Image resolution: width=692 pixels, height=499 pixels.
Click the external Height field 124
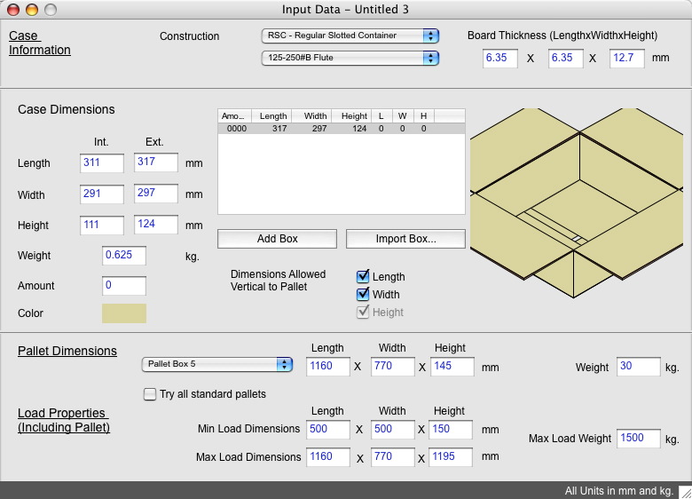(156, 225)
